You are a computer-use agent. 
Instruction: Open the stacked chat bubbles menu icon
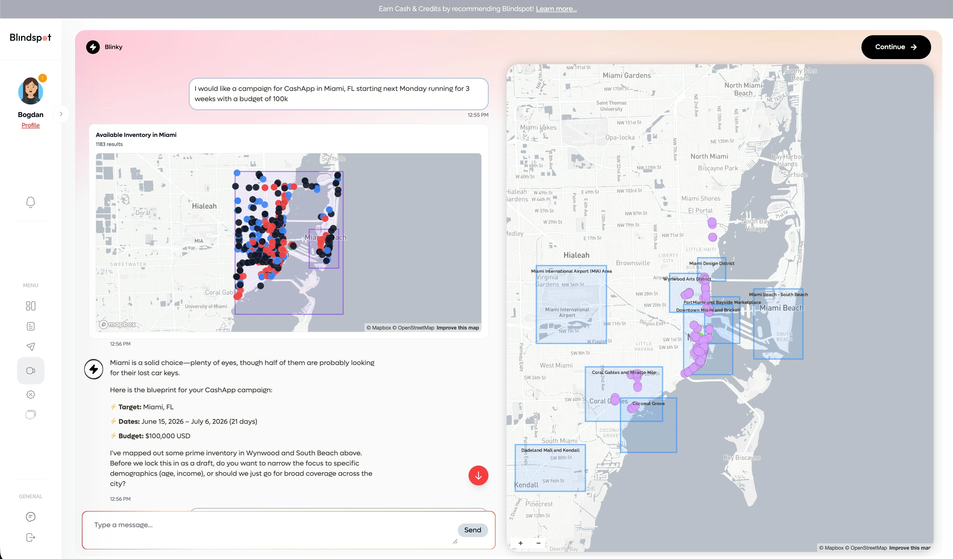coord(31,415)
